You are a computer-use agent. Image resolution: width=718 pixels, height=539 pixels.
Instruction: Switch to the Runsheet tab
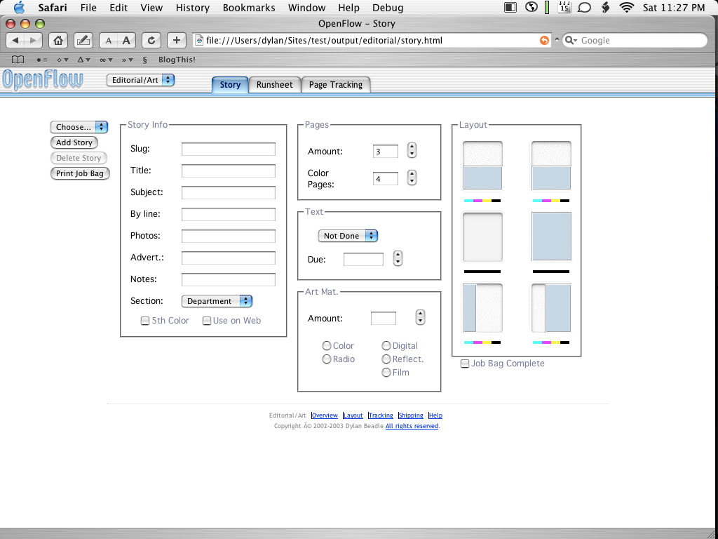(274, 85)
